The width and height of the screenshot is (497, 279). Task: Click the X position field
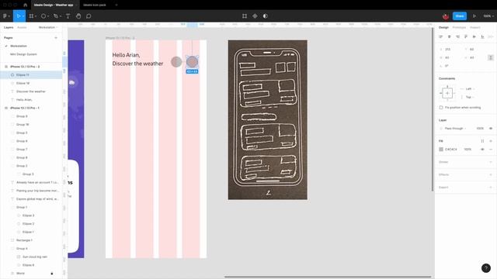click(x=450, y=50)
